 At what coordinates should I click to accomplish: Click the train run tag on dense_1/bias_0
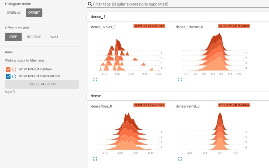pos(149,26)
